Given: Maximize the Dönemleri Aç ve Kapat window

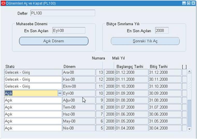Looking at the screenshot, I should point(188,3).
